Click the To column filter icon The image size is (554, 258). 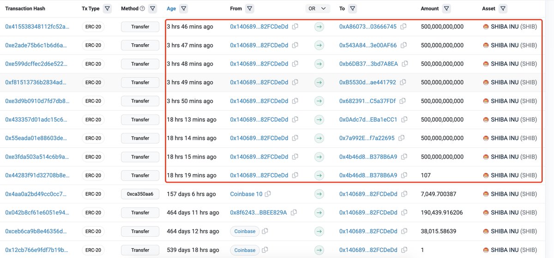point(352,9)
